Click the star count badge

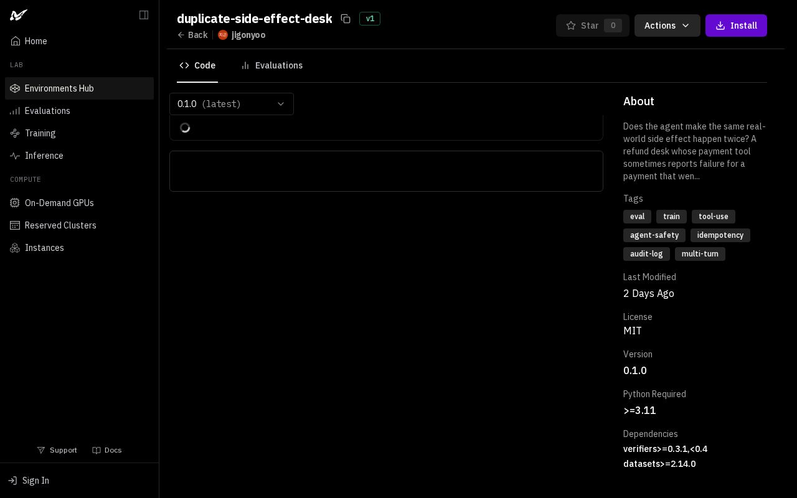[613, 26]
